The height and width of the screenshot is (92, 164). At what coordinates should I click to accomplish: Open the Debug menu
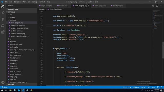coord(34,2)
